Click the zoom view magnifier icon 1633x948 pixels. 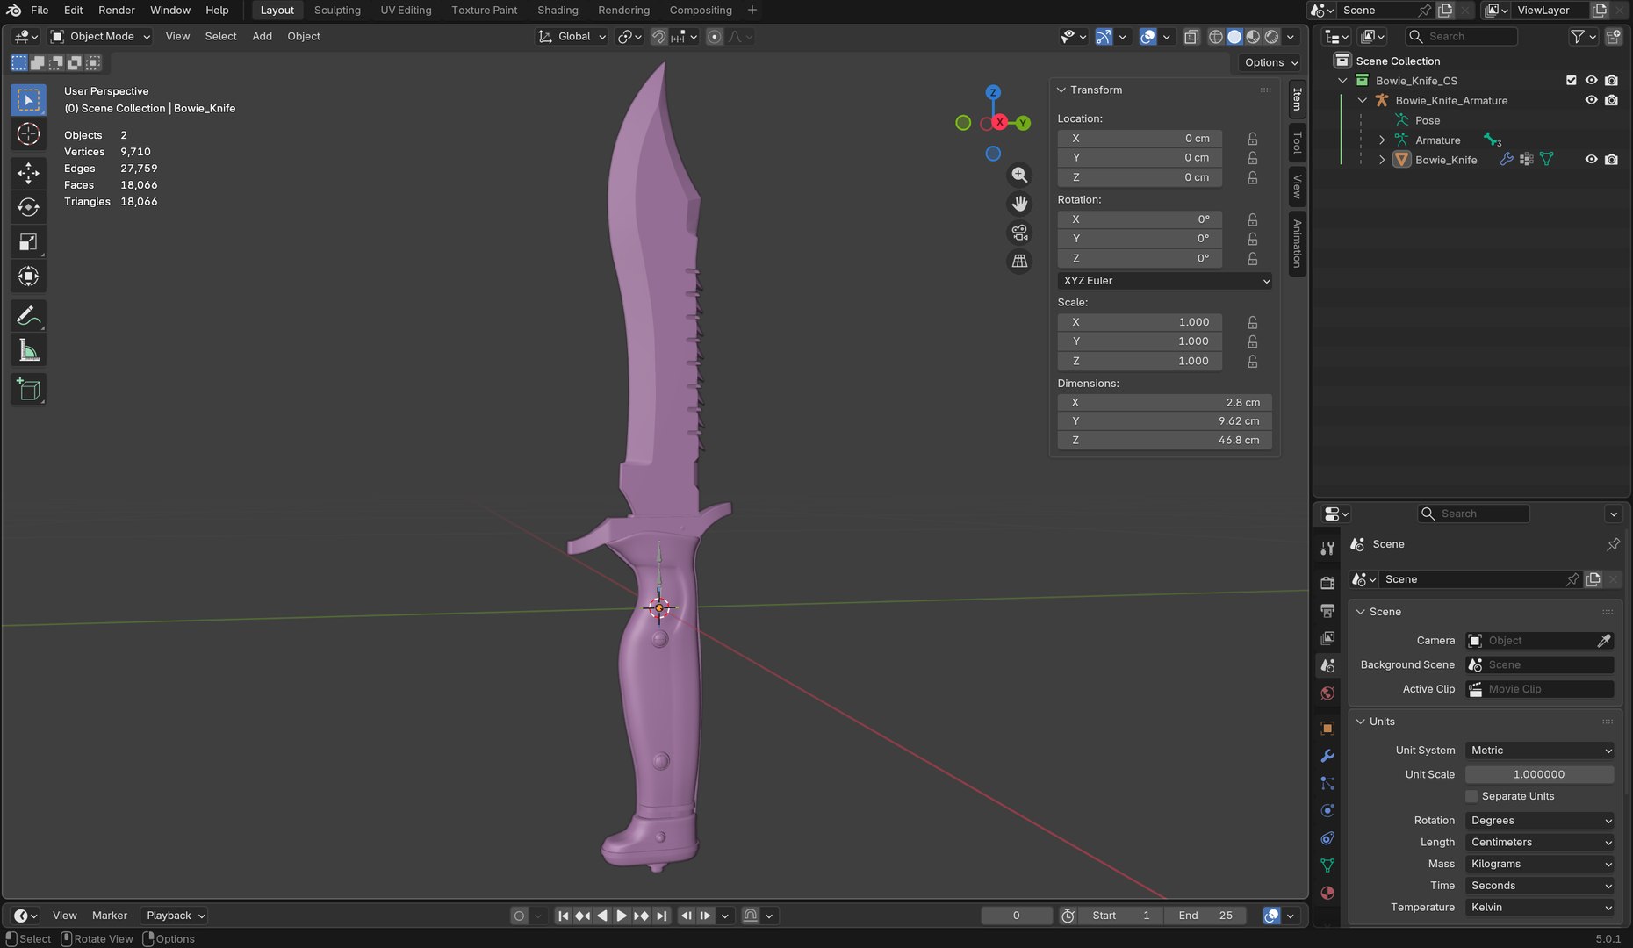(1019, 175)
